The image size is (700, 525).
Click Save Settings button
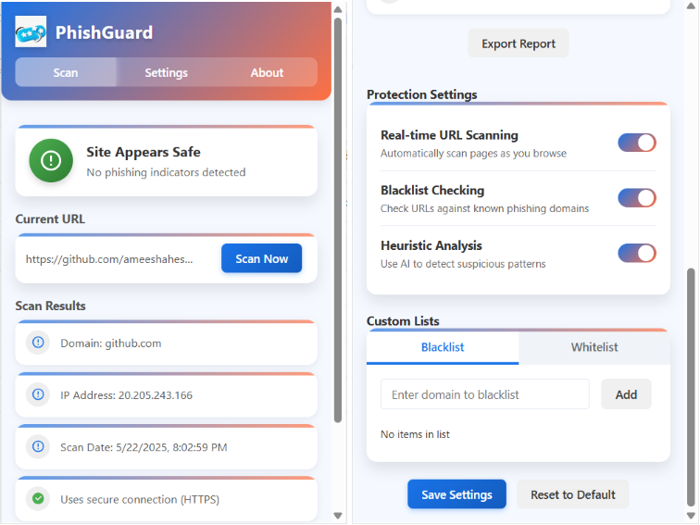click(x=456, y=494)
